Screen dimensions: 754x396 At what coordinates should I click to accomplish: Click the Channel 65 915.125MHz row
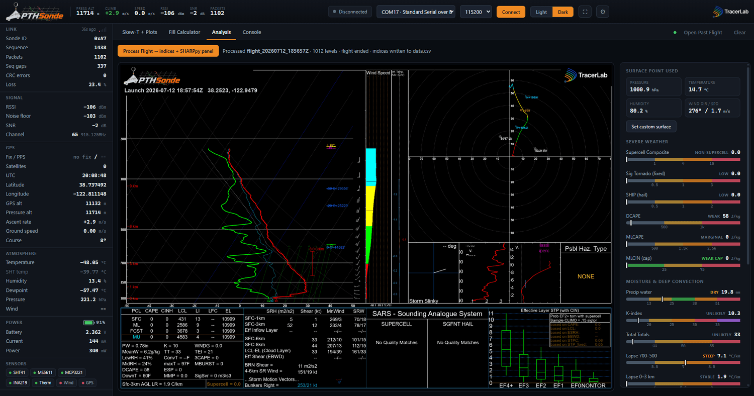56,135
